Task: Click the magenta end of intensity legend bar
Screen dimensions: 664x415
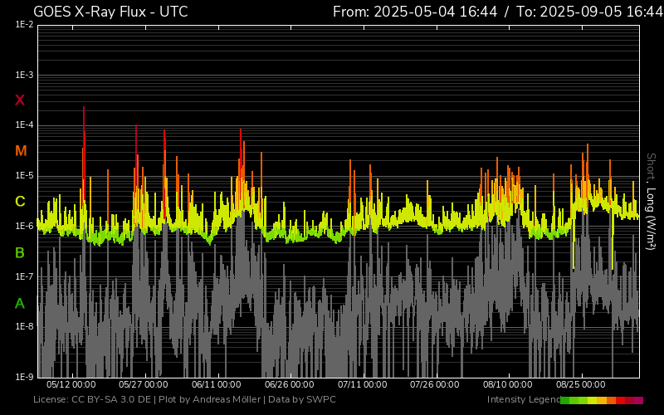Action: click(x=638, y=400)
